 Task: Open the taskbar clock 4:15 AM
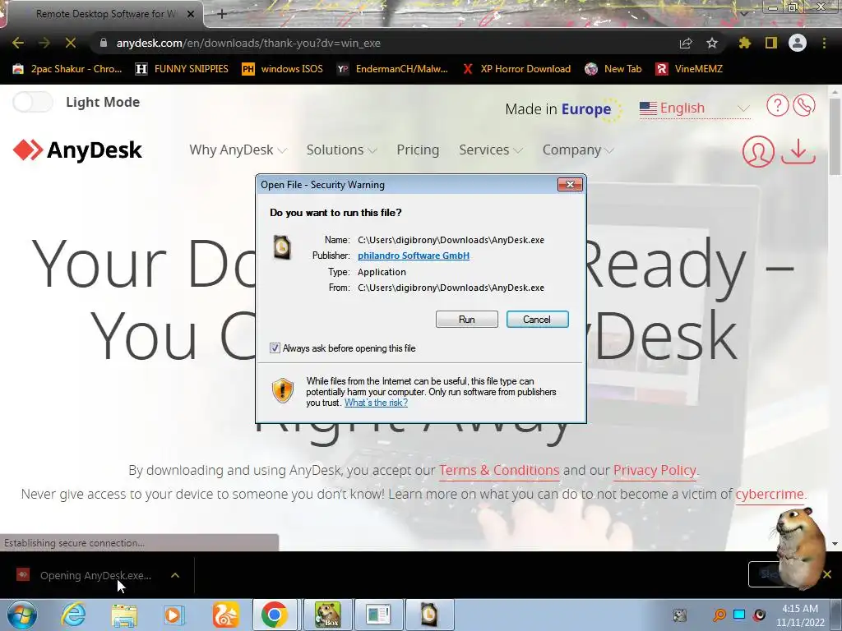[x=800, y=615]
